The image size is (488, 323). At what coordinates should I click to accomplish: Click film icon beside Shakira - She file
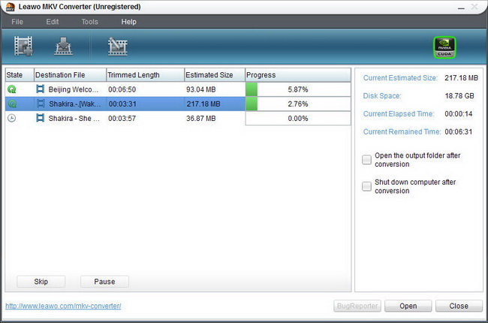40,118
